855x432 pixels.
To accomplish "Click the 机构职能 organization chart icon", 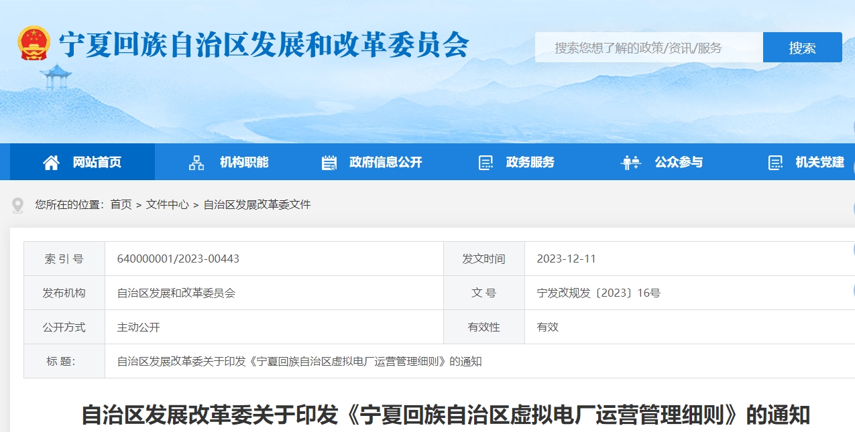I will point(196,162).
